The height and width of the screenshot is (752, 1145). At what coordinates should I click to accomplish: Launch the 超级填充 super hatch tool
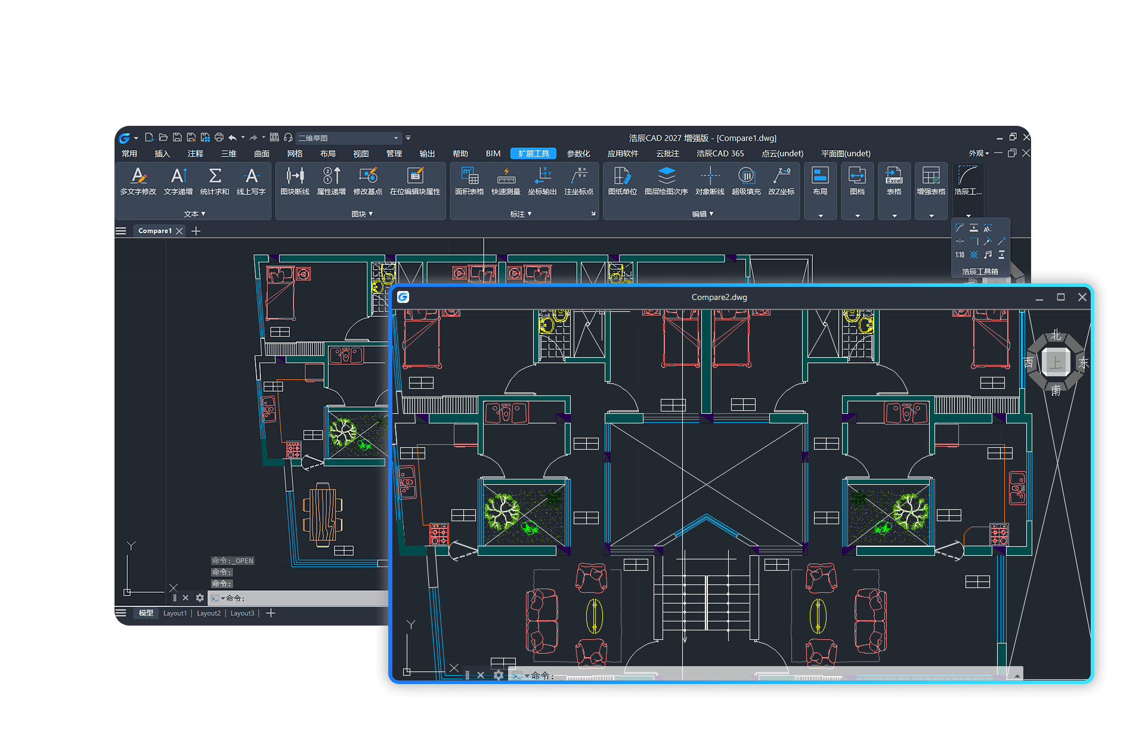tap(746, 181)
